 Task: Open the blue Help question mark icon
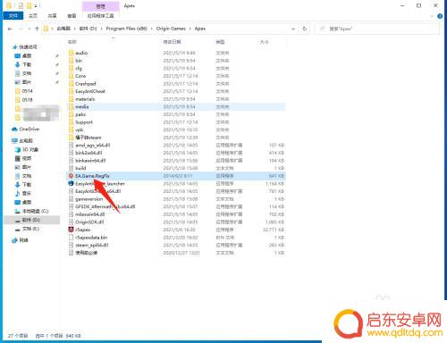tap(440, 16)
